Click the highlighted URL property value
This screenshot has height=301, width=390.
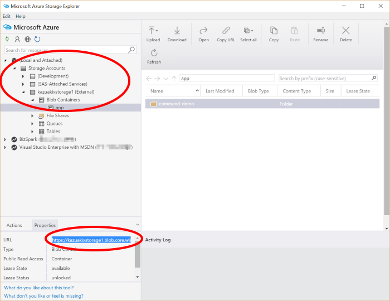(91, 240)
